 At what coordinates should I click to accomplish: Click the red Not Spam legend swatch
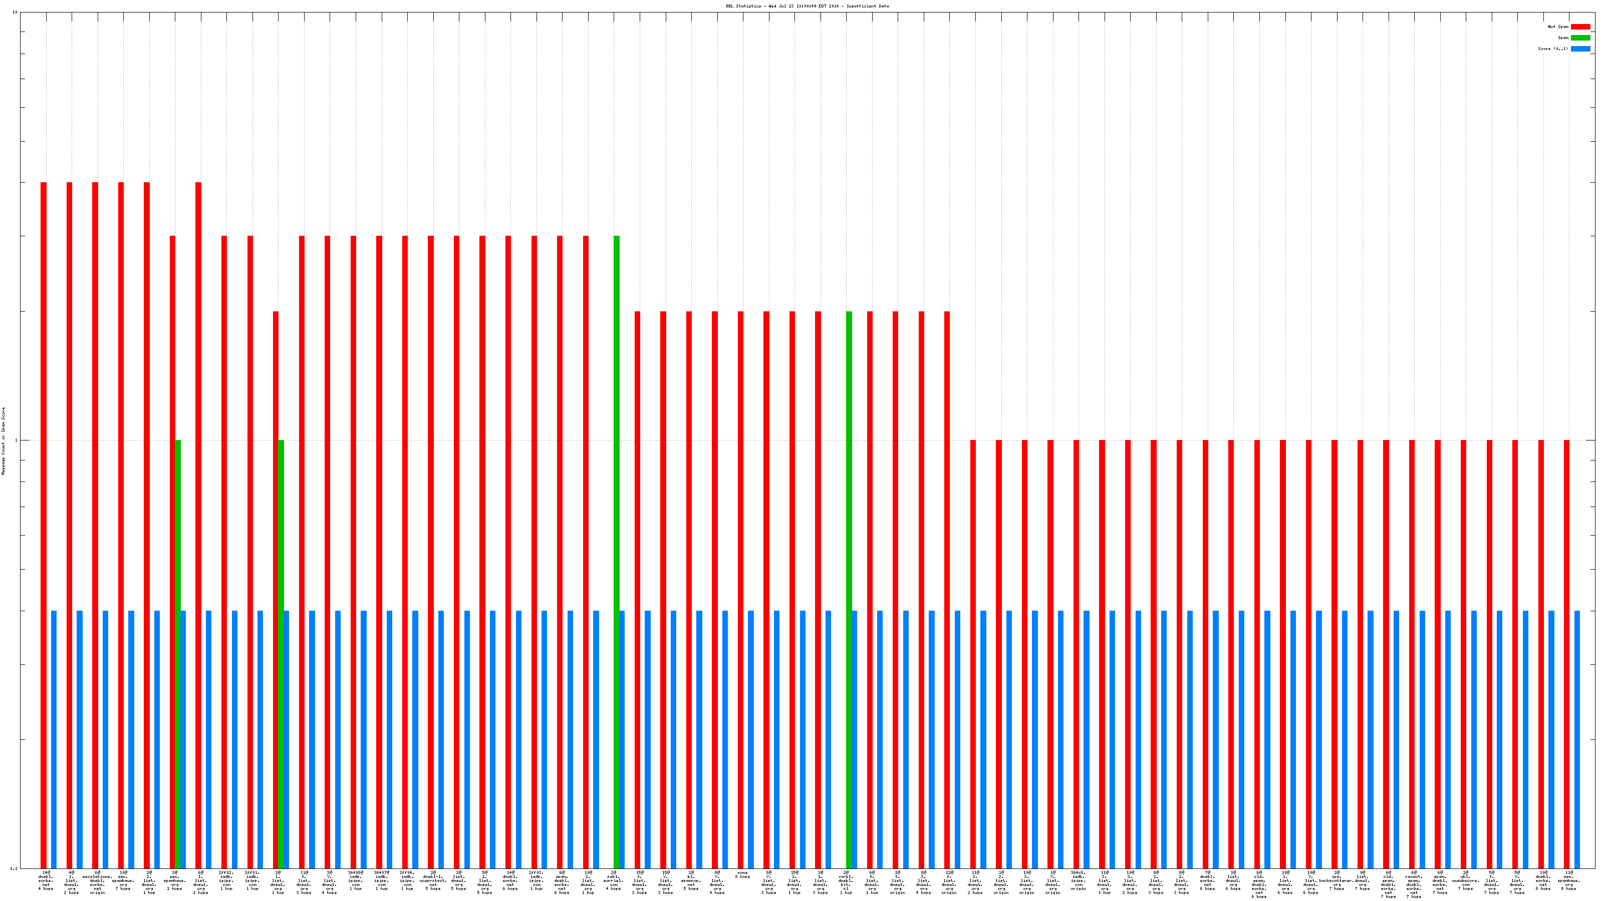tap(1580, 27)
